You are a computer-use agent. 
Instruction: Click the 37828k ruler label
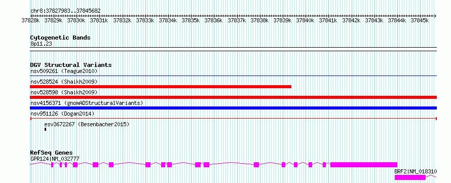click(x=31, y=20)
